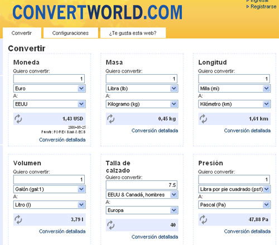Open the Kilómetro (km) unit dropdown

pyautogui.click(x=234, y=104)
